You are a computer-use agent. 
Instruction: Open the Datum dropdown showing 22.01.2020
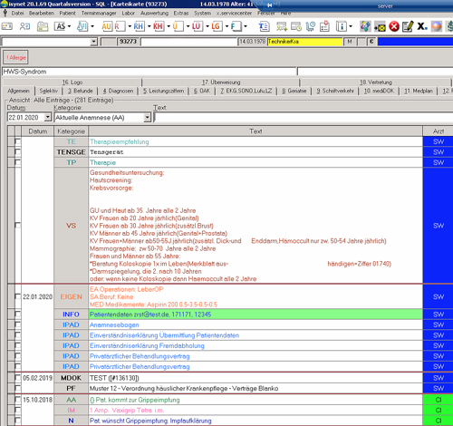pos(48,117)
